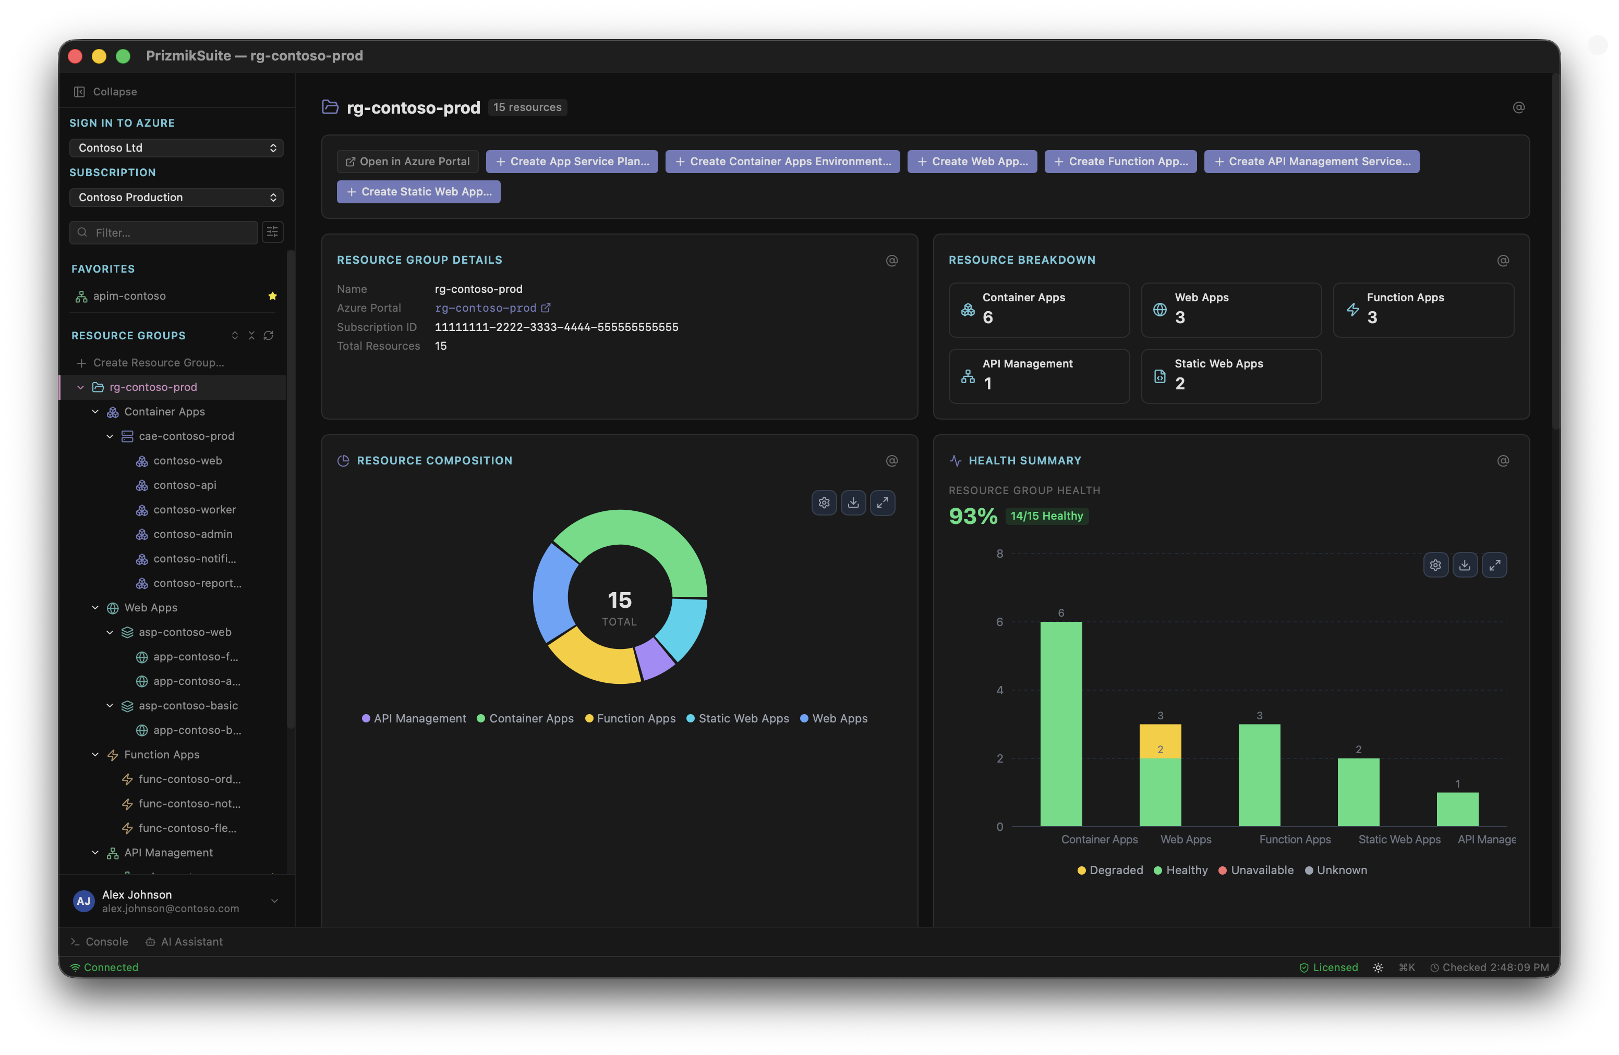Image resolution: width=1619 pixels, height=1055 pixels.
Task: Click the @ mention icon in page header
Action: pyautogui.click(x=1518, y=107)
